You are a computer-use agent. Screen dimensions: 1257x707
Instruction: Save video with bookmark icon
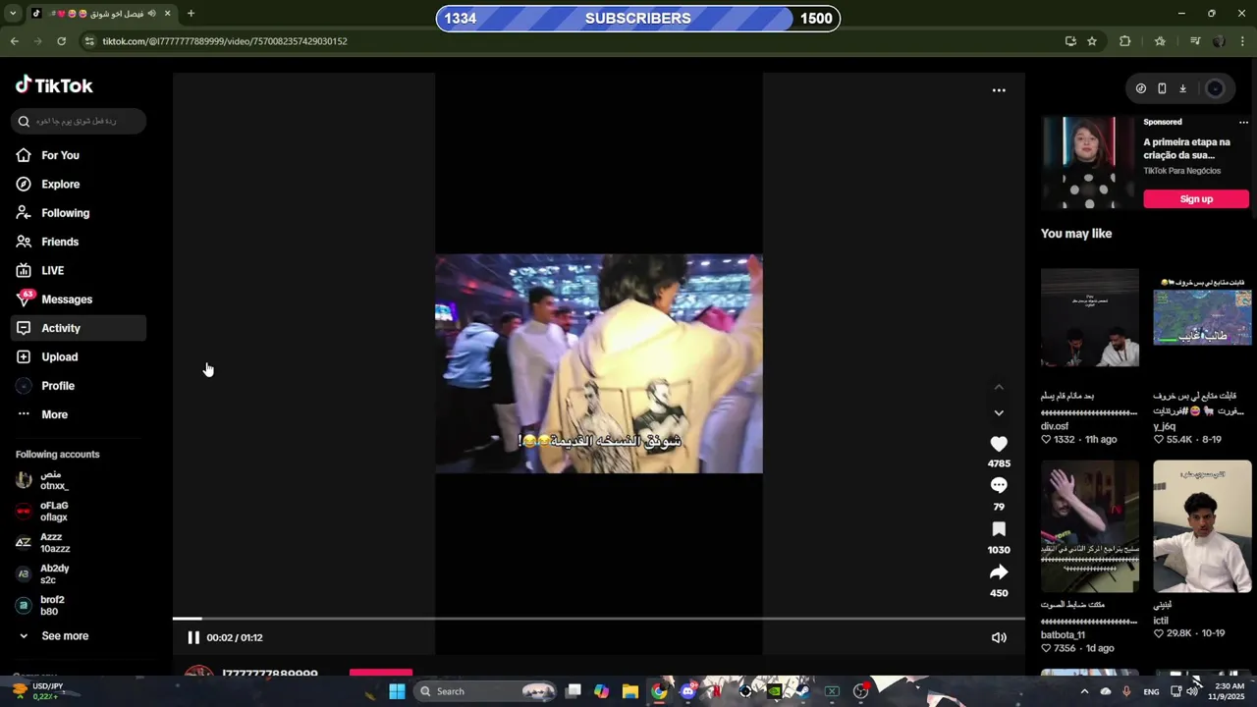(999, 529)
